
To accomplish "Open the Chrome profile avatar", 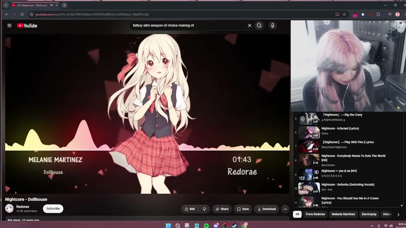I will pos(397,14).
